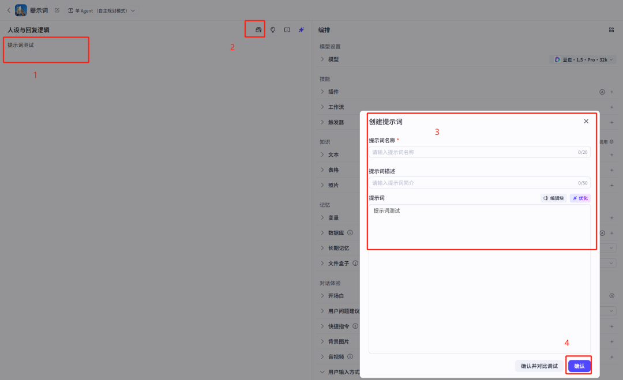623x380 pixels.
Task: Add a background with 背景图片 plus icon
Action: click(612, 341)
